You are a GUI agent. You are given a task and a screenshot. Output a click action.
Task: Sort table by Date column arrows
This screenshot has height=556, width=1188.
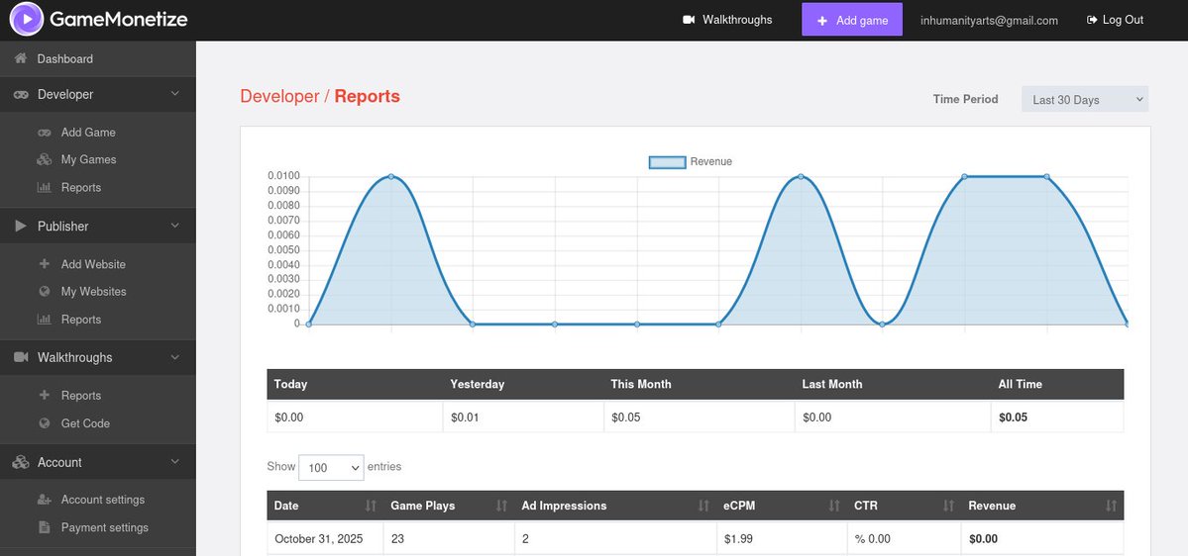(371, 506)
